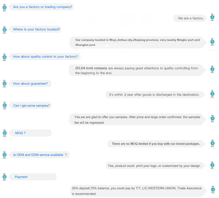The width and height of the screenshot is (219, 198).
Task: Open the 'Where is your factory located?' question
Action: (x=36, y=29)
